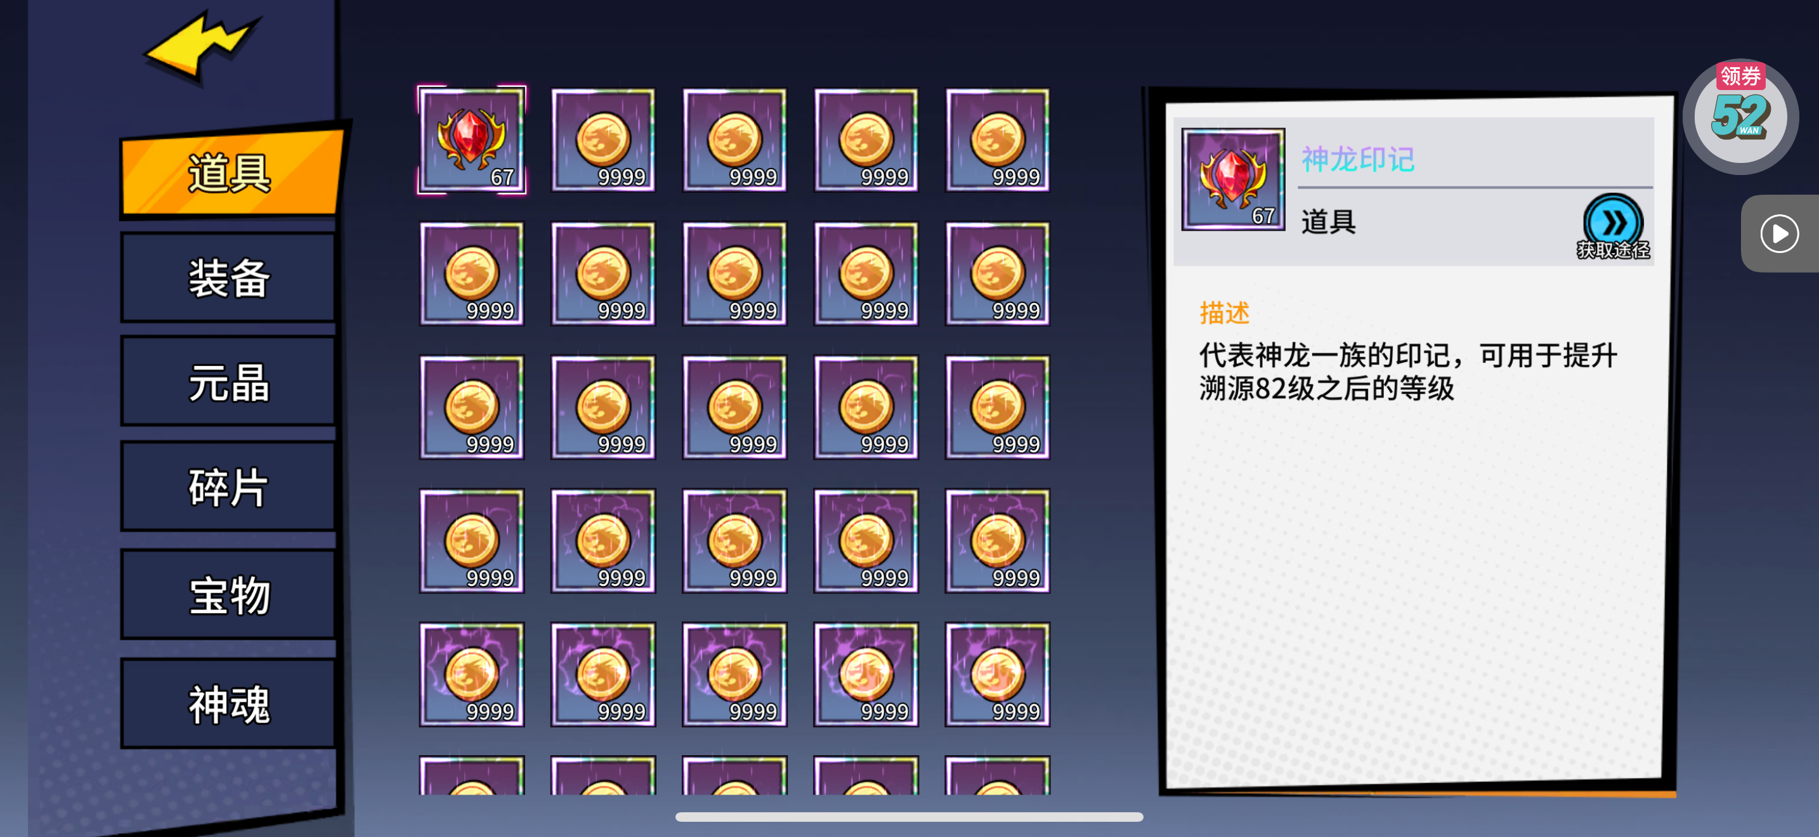Pick the first coin in the second row
Screen dimensions: 1819x837
[x=472, y=274]
